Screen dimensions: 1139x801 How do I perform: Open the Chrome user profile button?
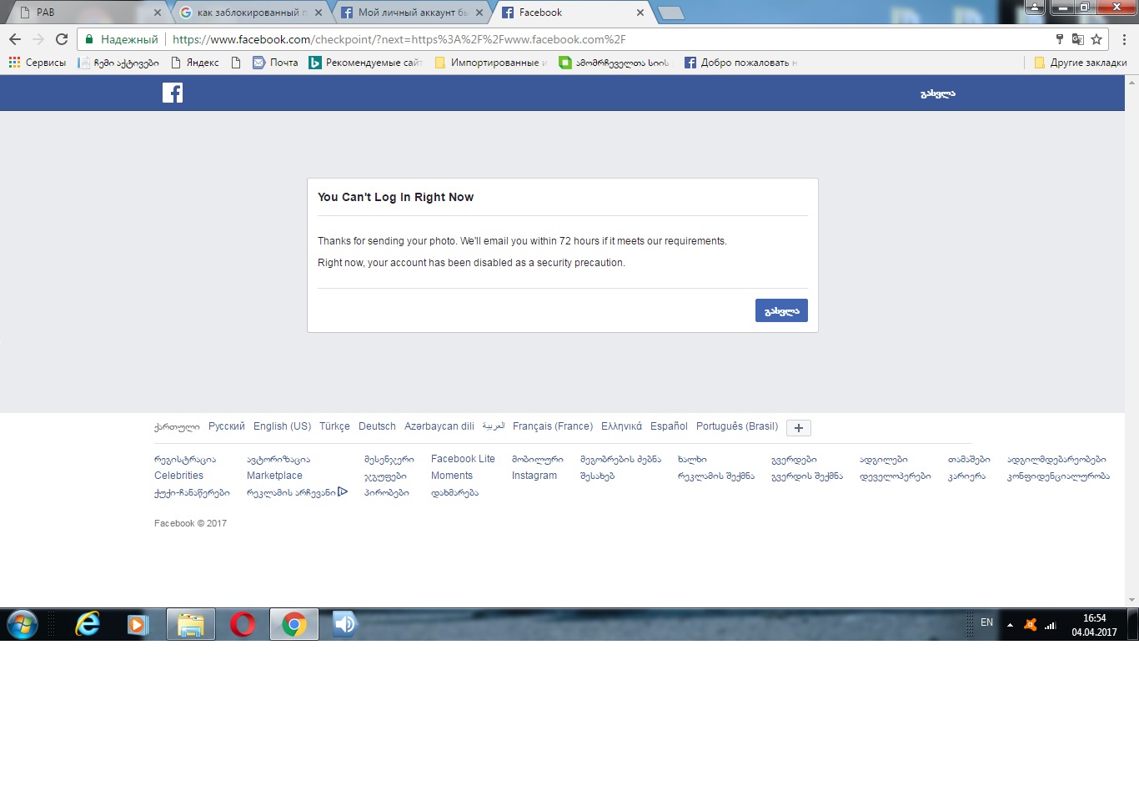1034,8
